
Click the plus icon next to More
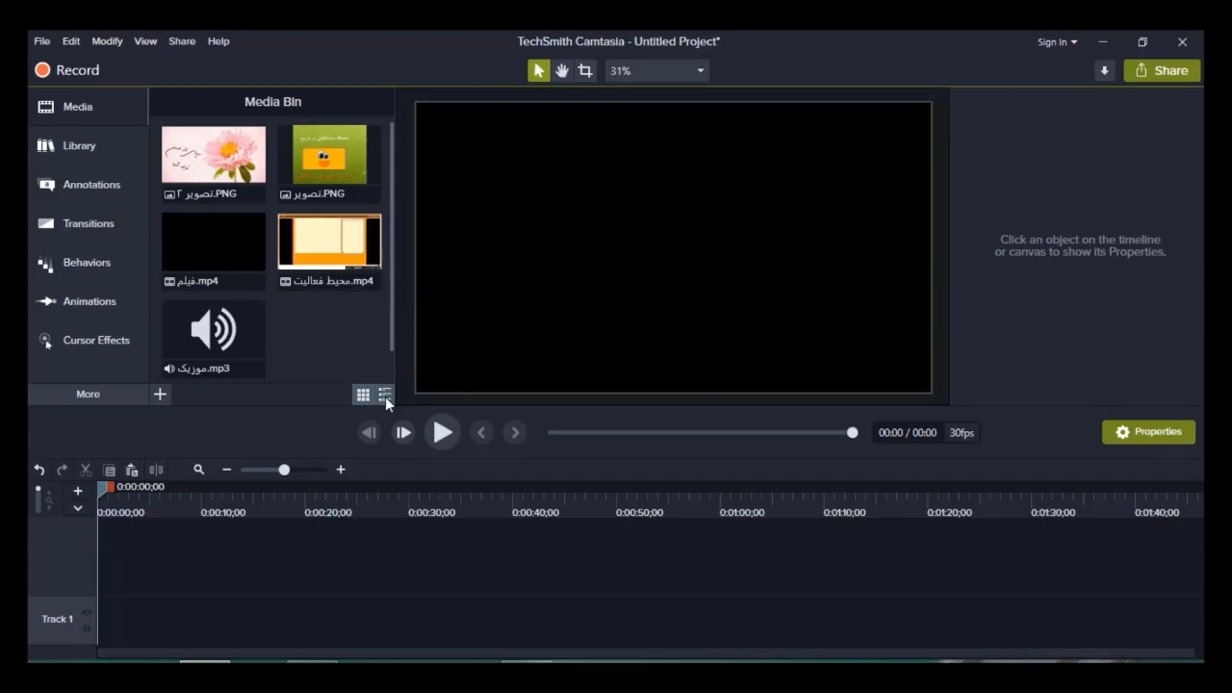point(160,394)
